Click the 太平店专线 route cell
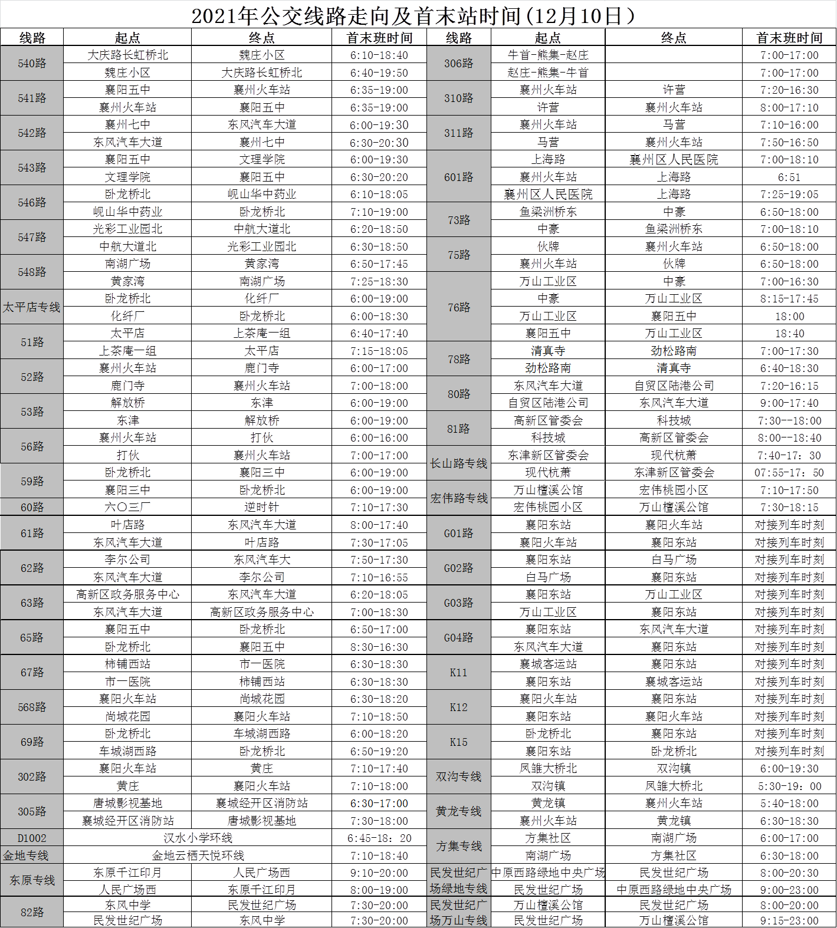This screenshot has width=837, height=928. tap(32, 307)
